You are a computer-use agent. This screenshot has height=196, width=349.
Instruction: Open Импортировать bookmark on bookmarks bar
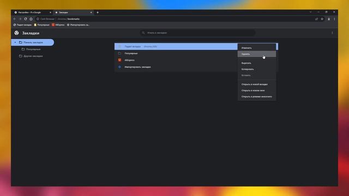78,25
